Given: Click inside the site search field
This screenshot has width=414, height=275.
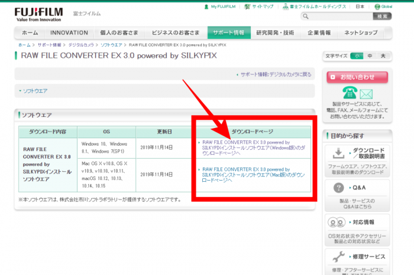Looking at the screenshot, I should point(340,17).
